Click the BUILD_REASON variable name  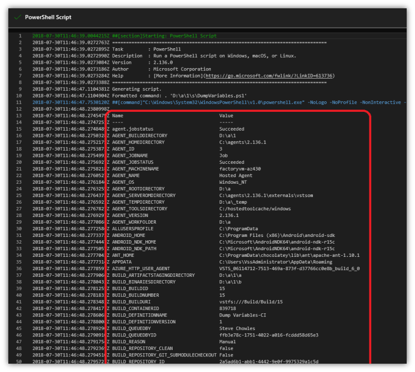128,342
